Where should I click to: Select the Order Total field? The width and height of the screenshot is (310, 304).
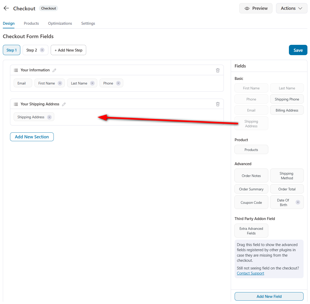pos(287,189)
